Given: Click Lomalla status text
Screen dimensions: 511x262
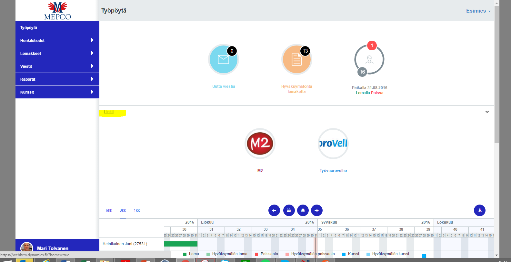Looking at the screenshot, I should [x=363, y=93].
